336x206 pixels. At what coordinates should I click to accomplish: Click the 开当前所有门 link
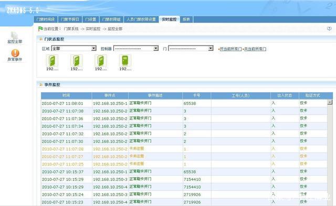(x=230, y=49)
